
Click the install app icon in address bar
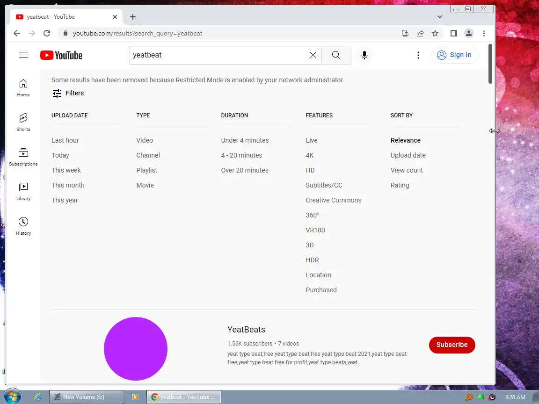(x=405, y=33)
